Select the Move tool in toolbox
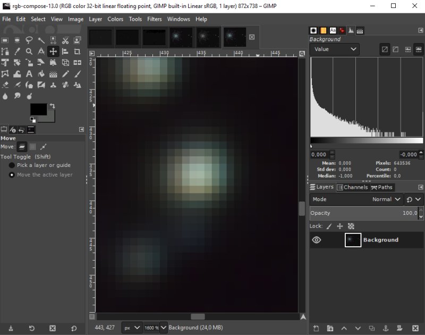 click(53, 52)
